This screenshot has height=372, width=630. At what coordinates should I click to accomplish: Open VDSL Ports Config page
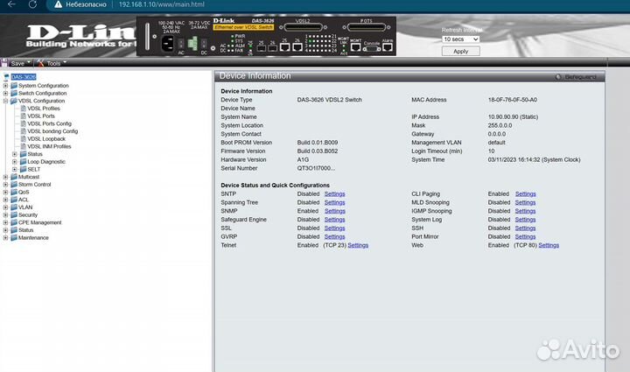click(49, 123)
